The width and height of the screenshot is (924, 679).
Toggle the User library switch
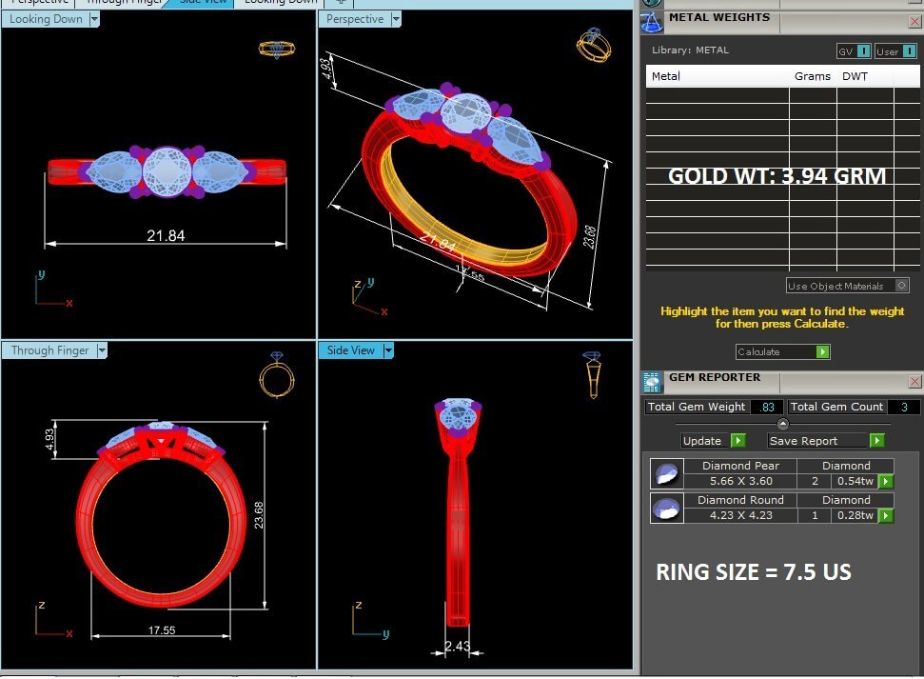pyautogui.click(x=895, y=51)
